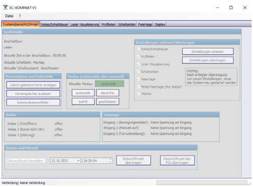Open the date dropdown 12.10.2021

[78, 161]
